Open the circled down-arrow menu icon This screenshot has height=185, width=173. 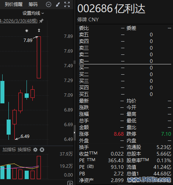click(x=49, y=4)
